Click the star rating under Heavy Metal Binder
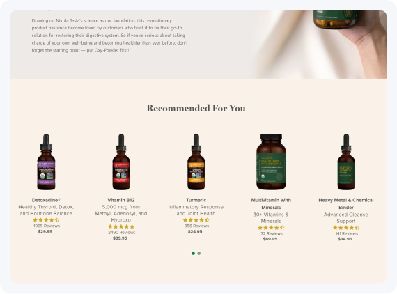 click(x=346, y=228)
